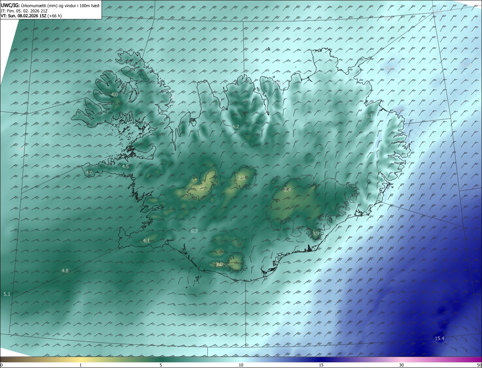
Task: Click the colorbar tick label 30
Action: (x=401, y=365)
